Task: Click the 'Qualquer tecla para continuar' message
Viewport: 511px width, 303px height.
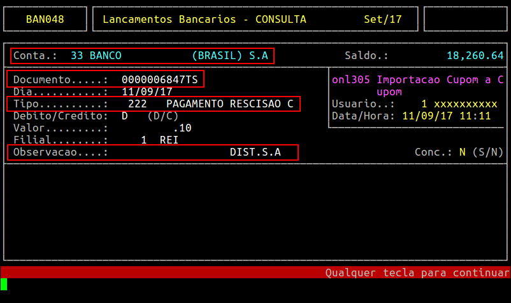Action: 417,273
